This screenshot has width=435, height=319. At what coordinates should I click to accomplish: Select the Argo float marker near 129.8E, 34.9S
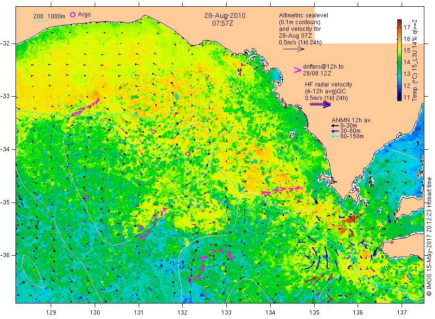pos(87,197)
